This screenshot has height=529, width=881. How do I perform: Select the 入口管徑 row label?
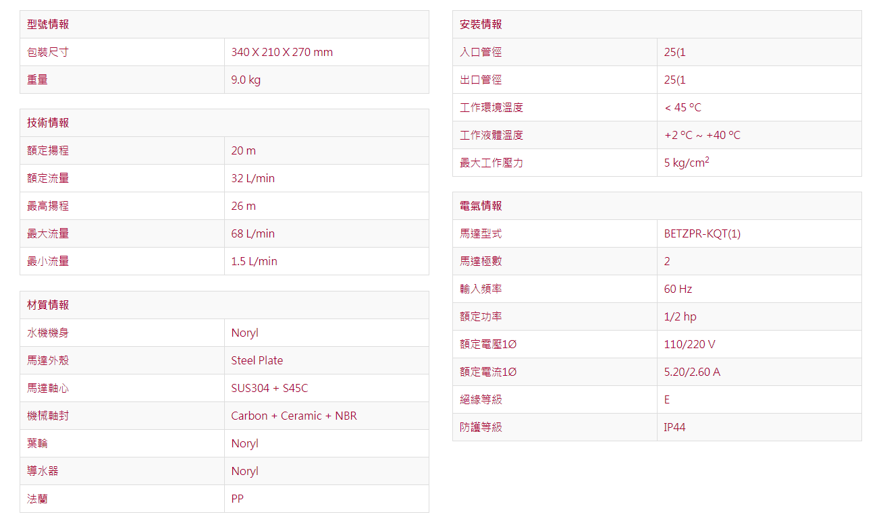pyautogui.click(x=481, y=52)
